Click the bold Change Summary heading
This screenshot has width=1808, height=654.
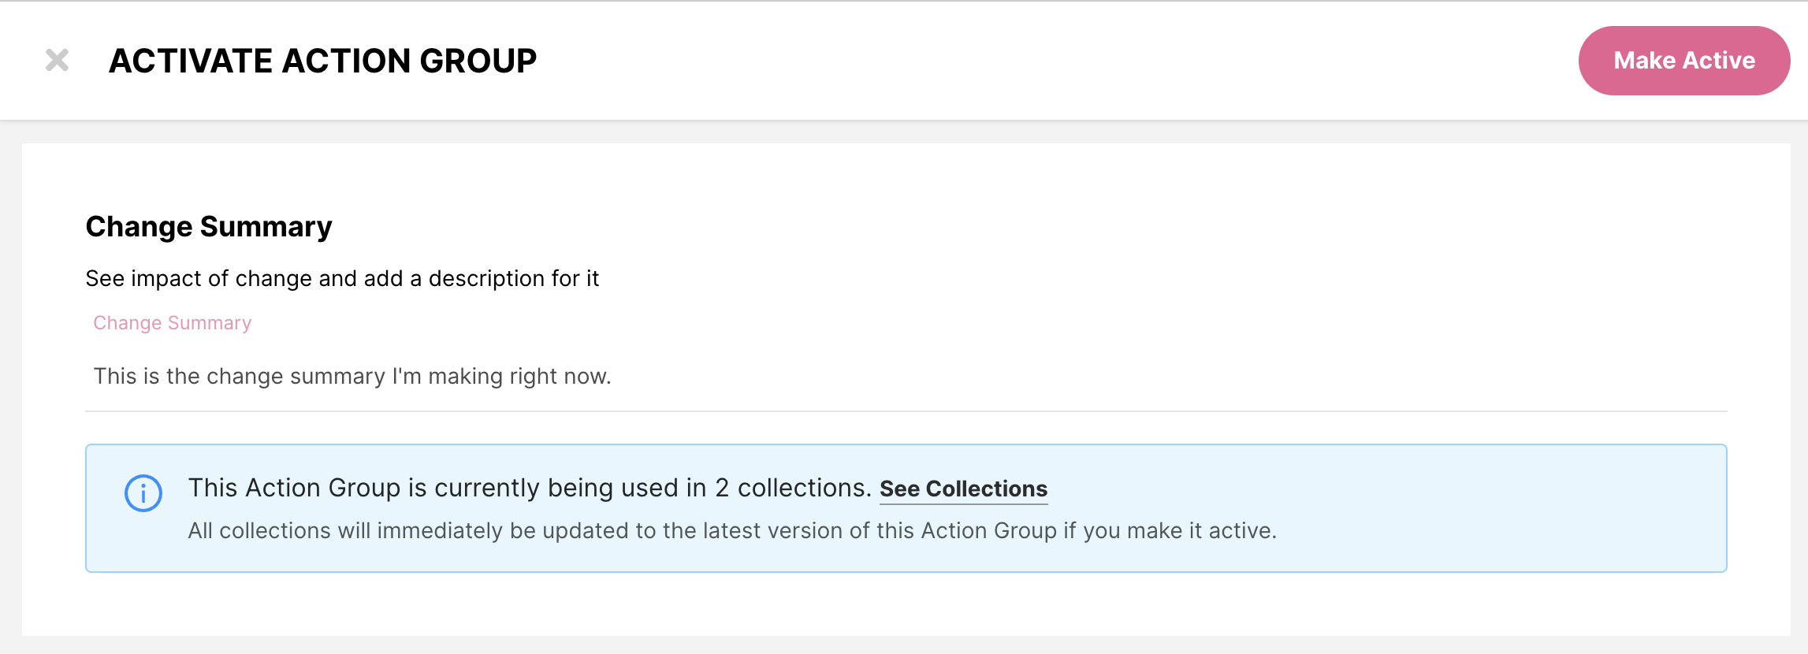(209, 227)
